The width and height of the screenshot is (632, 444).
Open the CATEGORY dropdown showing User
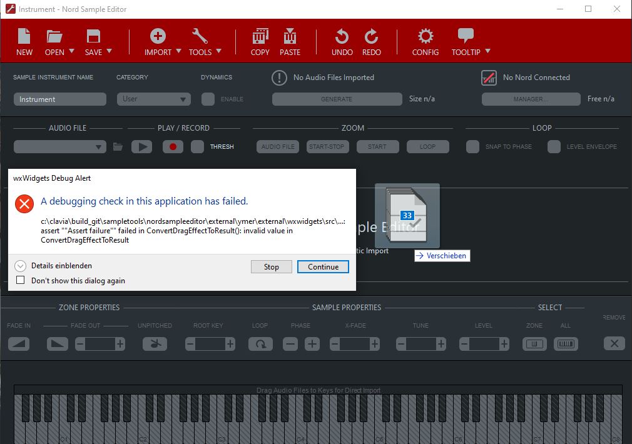click(153, 99)
